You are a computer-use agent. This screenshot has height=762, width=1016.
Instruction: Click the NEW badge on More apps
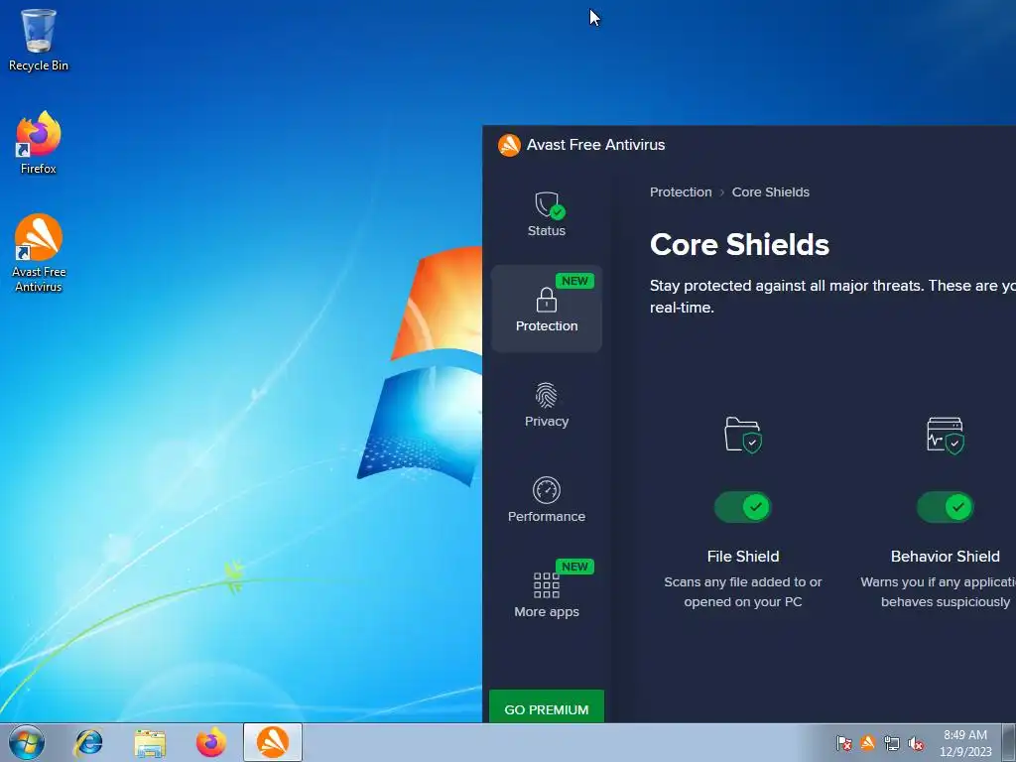tap(574, 567)
